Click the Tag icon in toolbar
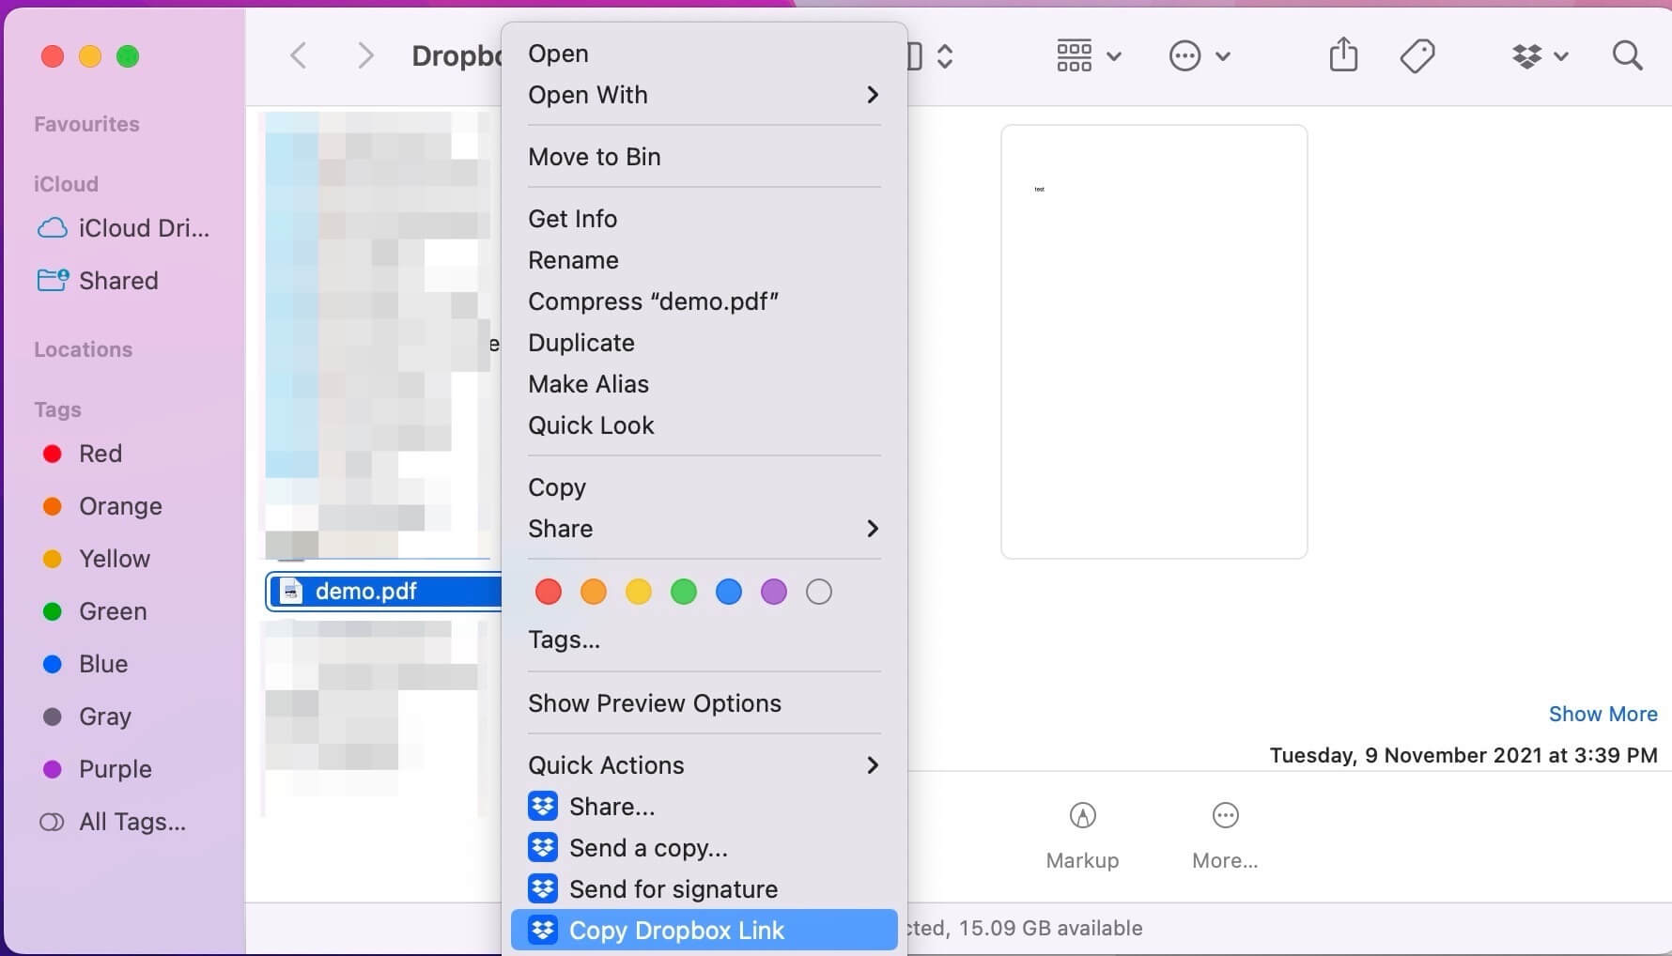Screen dimensions: 1672x956 pos(1417,56)
